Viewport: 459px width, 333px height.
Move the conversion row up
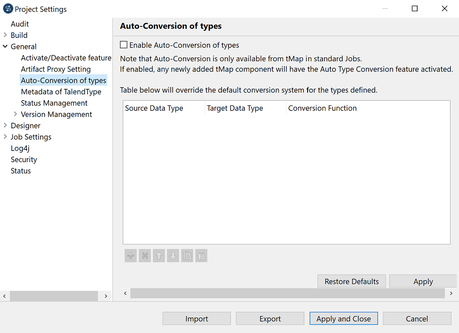pyautogui.click(x=158, y=255)
